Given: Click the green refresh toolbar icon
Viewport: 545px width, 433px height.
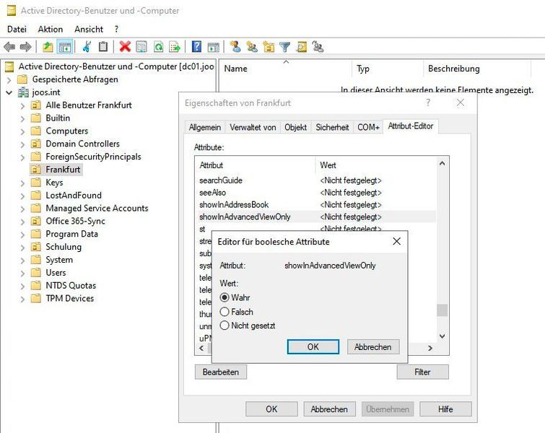Looking at the screenshot, I should click(159, 47).
